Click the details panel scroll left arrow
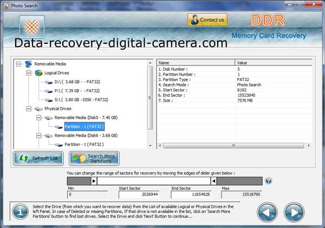Image resolution: width=325 pixels, height=228 pixels. point(160,145)
